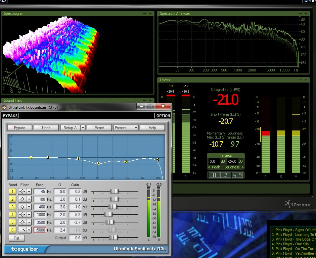Click the right arrow beside Loudness target

pos(243,167)
